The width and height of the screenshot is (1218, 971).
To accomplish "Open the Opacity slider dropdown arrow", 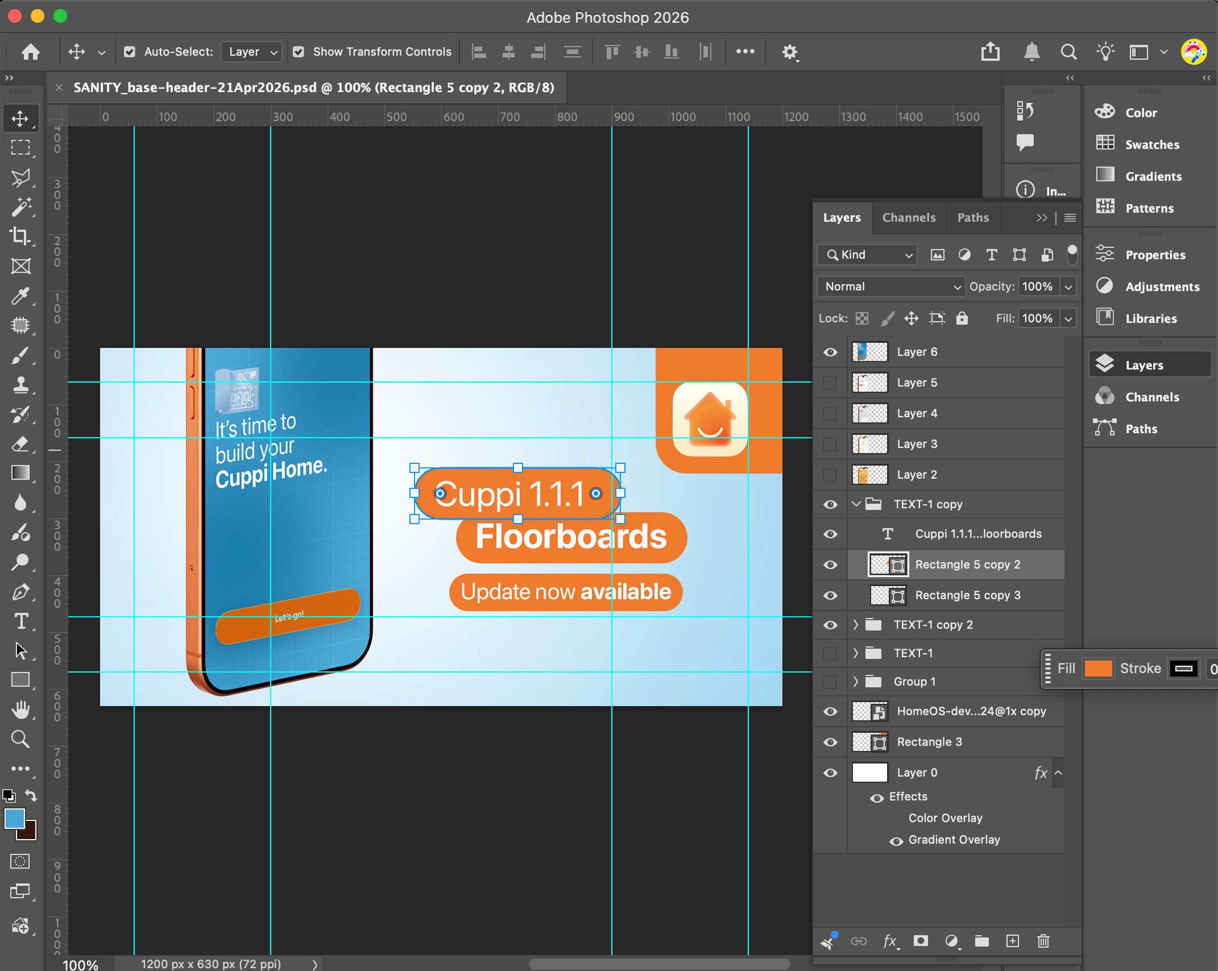I will 1068,287.
